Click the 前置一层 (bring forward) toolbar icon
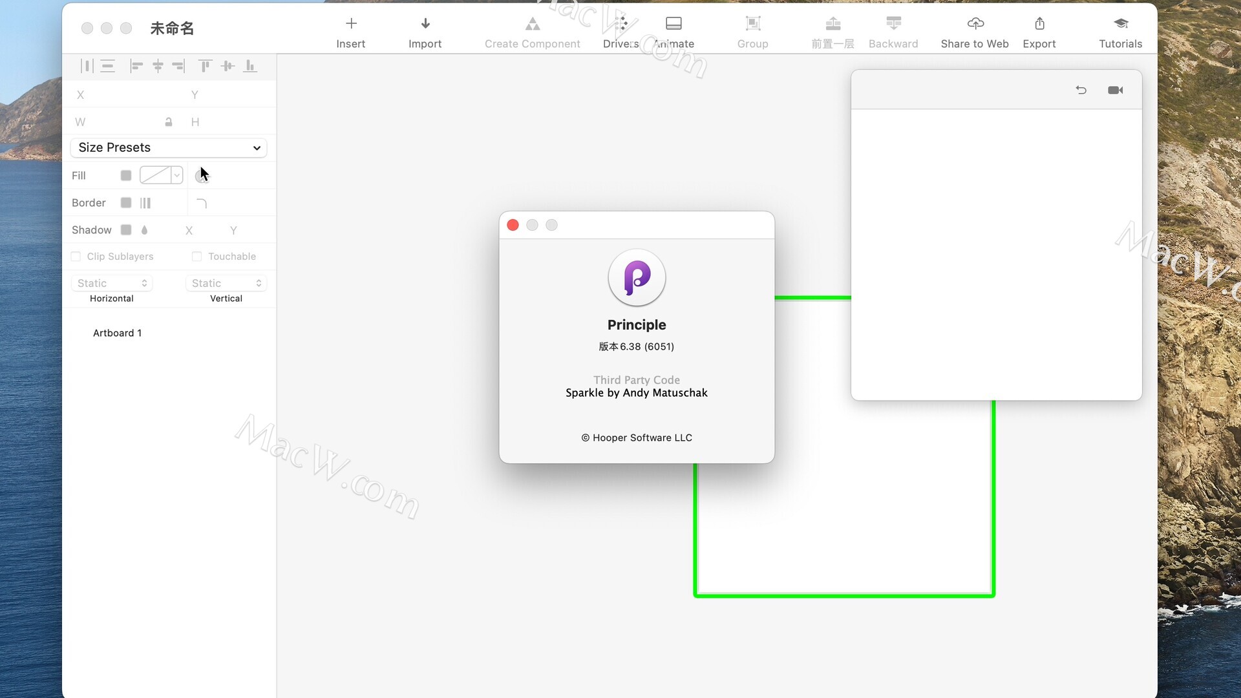The image size is (1241, 698). 833,24
